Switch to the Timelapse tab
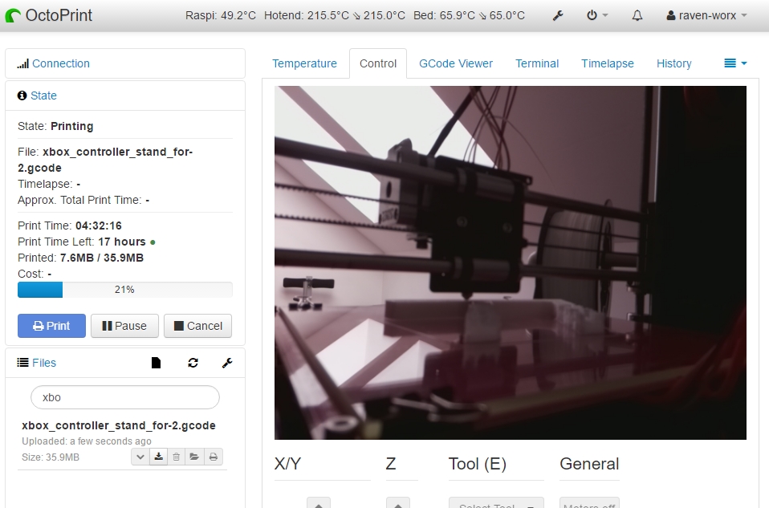 tap(608, 63)
